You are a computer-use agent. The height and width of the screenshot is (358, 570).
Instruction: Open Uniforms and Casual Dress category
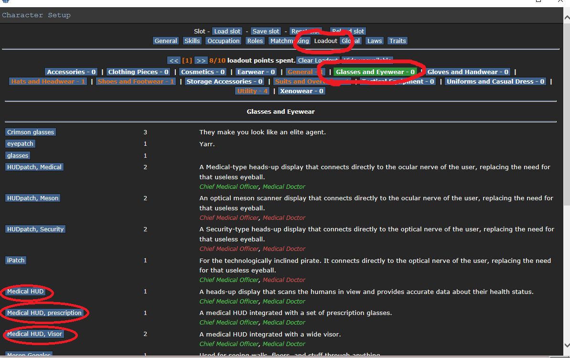495,82
